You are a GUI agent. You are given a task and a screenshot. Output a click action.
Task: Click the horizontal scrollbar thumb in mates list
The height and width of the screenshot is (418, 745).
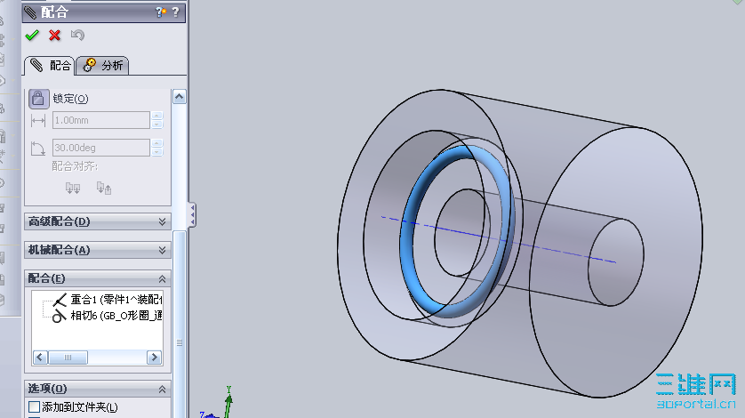pos(68,358)
